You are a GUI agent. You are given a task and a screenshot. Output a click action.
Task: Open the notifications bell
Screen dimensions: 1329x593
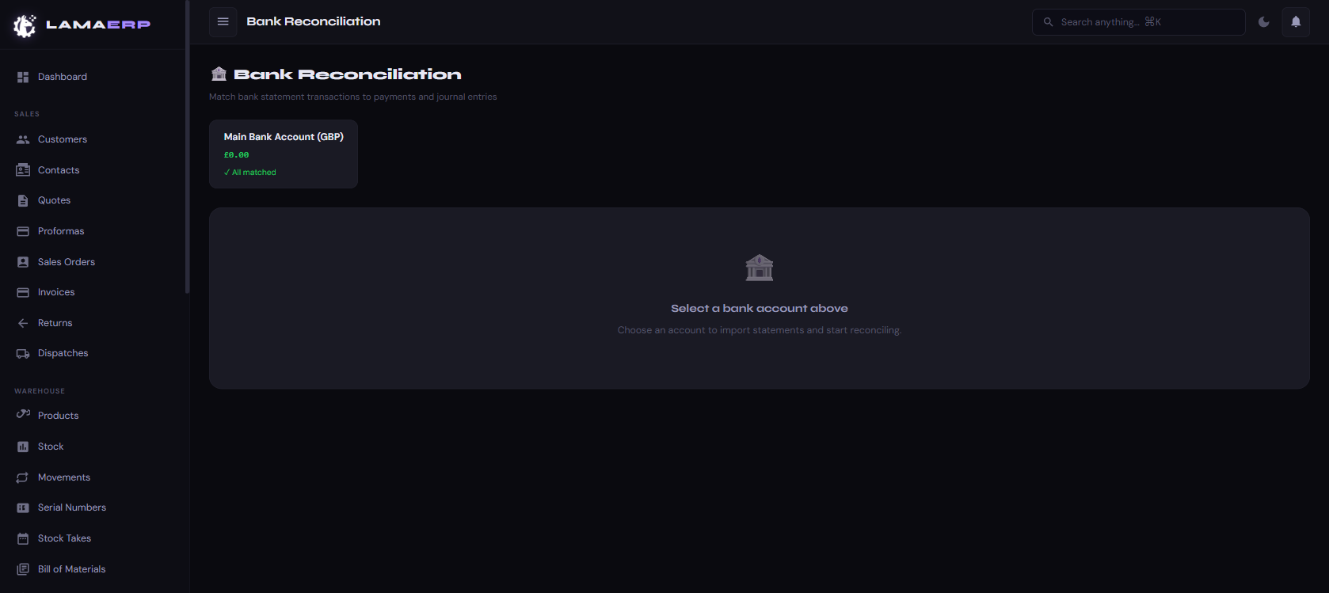coord(1296,22)
